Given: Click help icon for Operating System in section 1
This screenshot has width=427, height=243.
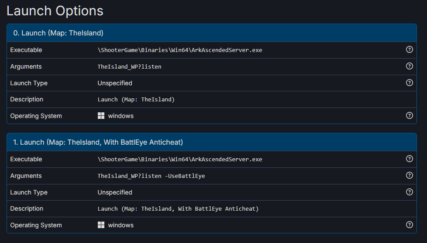Looking at the screenshot, I should [x=409, y=225].
